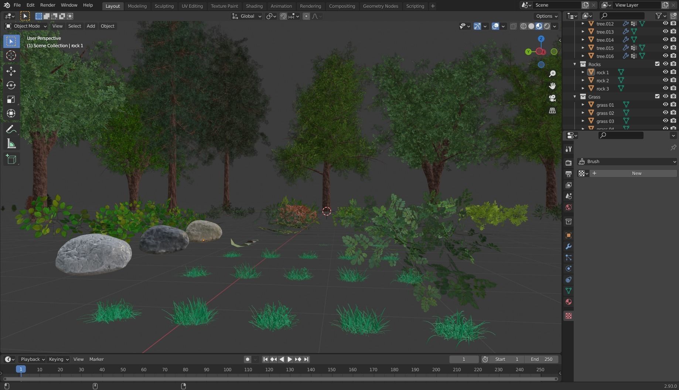Collapse the Grass collection
This screenshot has height=390, width=679.
[x=575, y=97]
